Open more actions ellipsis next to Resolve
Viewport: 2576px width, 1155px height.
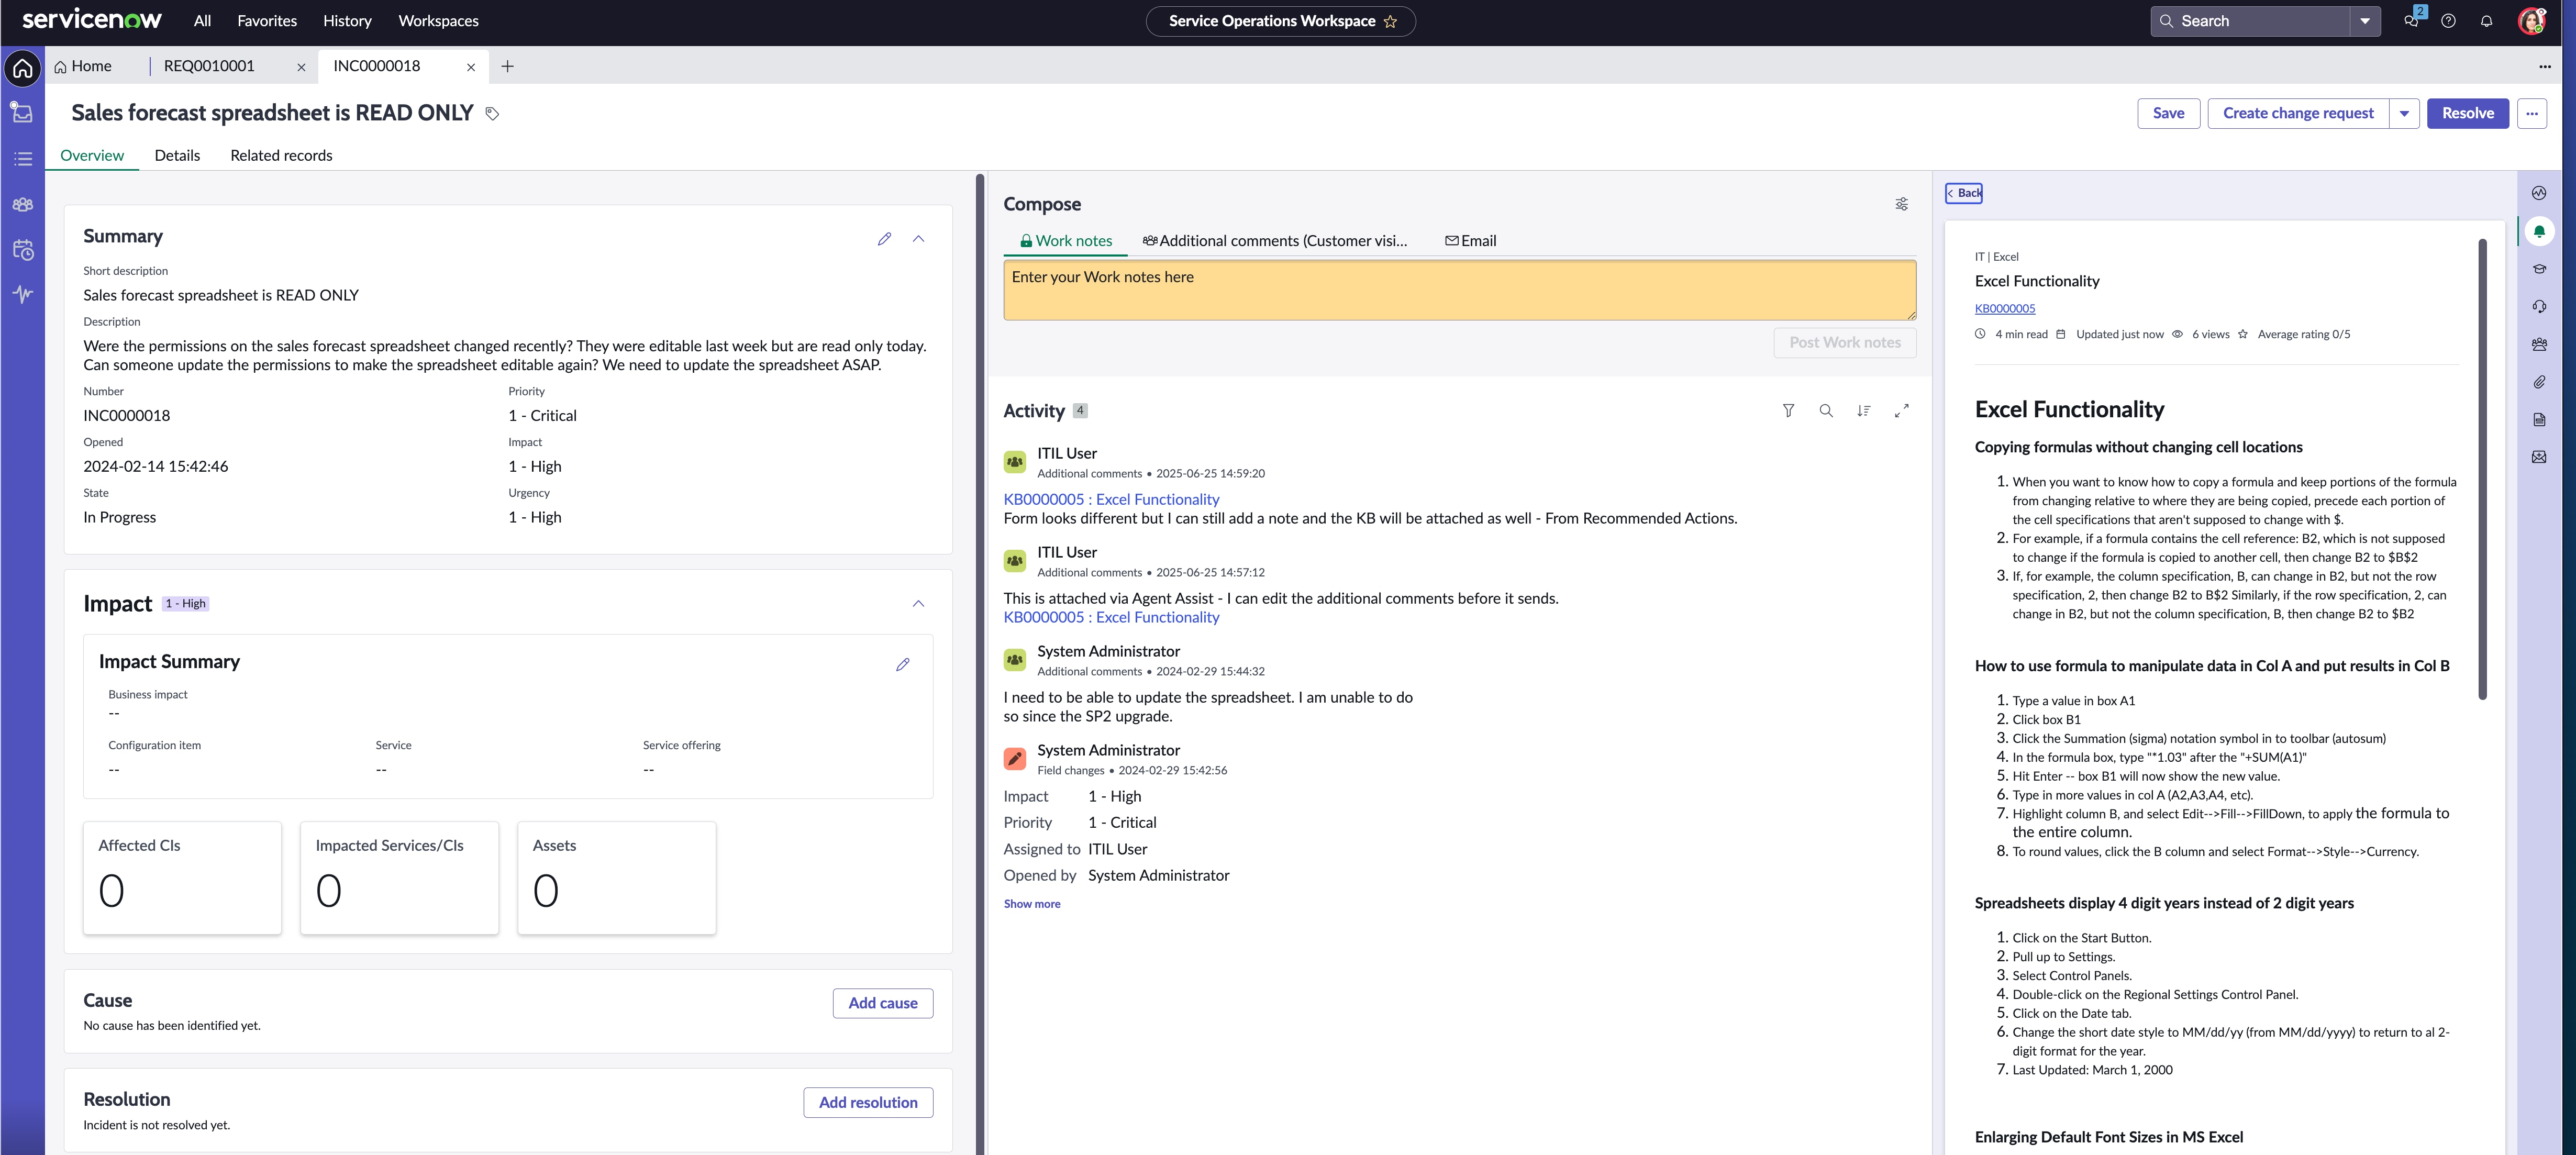(x=2532, y=113)
